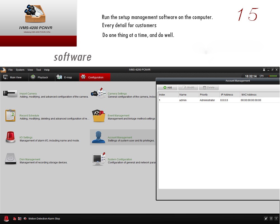Open Import Camera configuration icon

[10, 94]
